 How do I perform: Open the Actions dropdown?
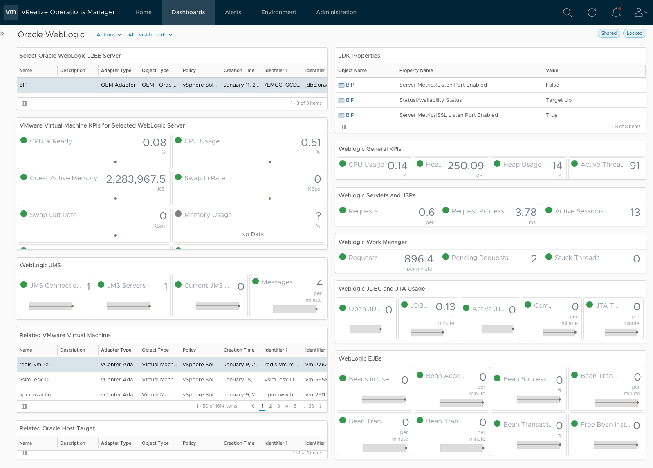click(x=109, y=35)
